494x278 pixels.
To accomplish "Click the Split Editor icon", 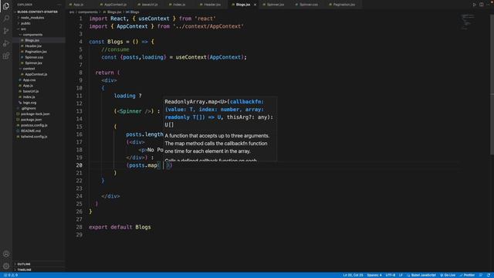I will 482,5.
